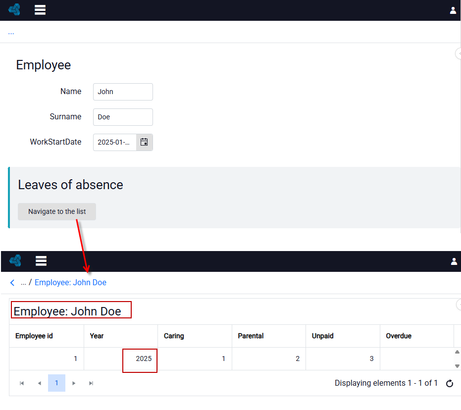Click the grid's scroll down arrow

[x=457, y=366]
